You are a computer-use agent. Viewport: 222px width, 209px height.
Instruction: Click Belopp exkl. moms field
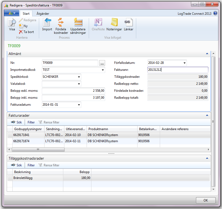(73, 91)
